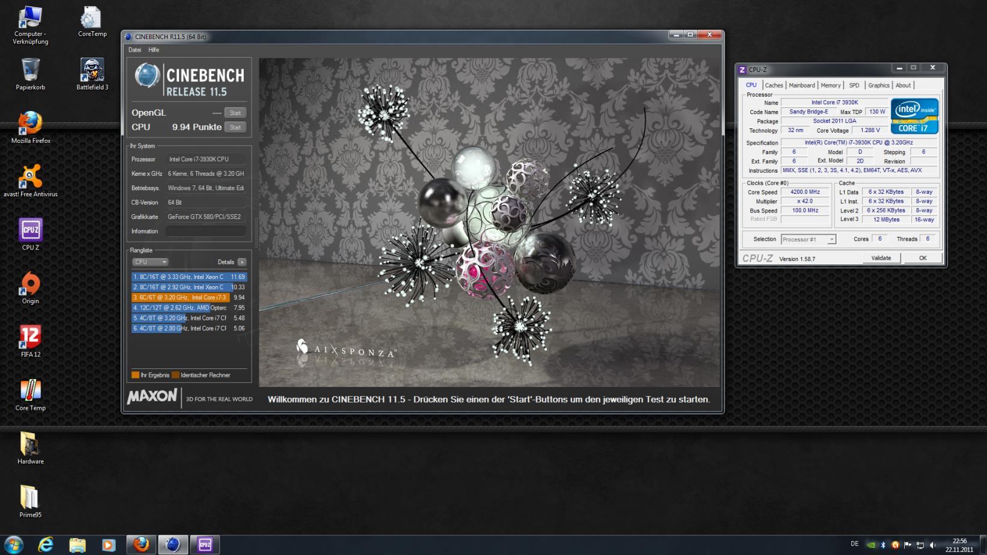The height and width of the screenshot is (555, 987).
Task: Click the orange Ihr Ergebnis legend swatch
Action: click(135, 375)
